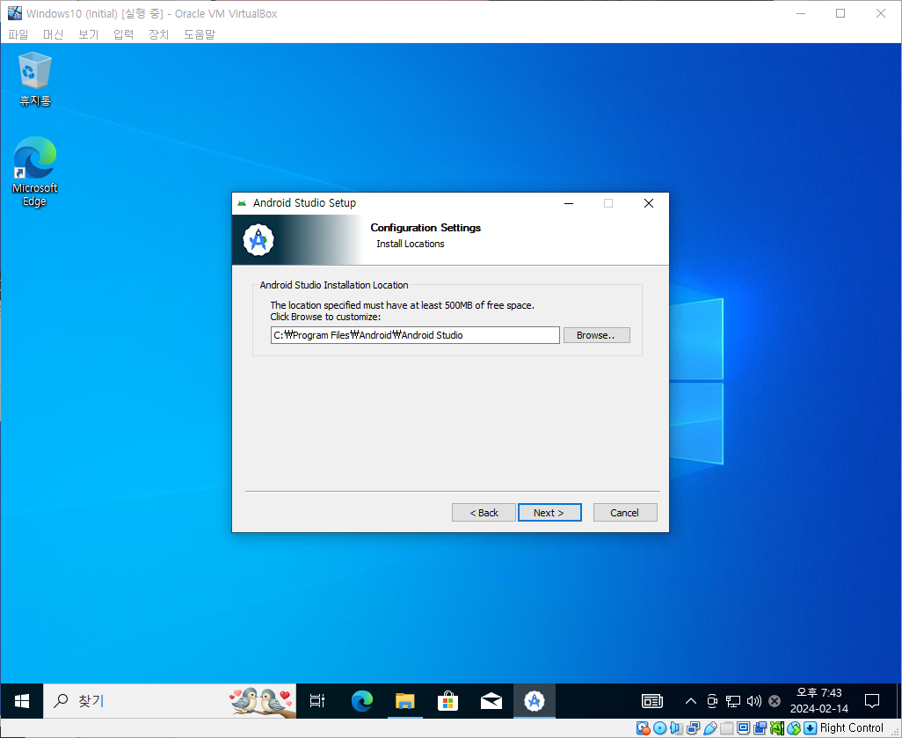Click VirtualBox USB devices indicator

coord(709,728)
